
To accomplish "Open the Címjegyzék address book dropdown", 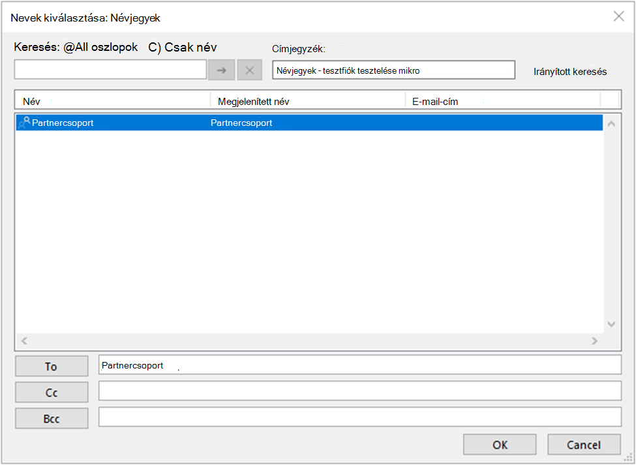I will pos(393,70).
